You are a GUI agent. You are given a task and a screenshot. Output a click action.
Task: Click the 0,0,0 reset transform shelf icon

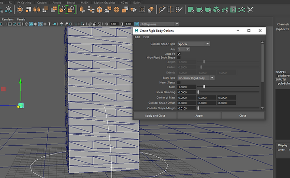point(9,10)
